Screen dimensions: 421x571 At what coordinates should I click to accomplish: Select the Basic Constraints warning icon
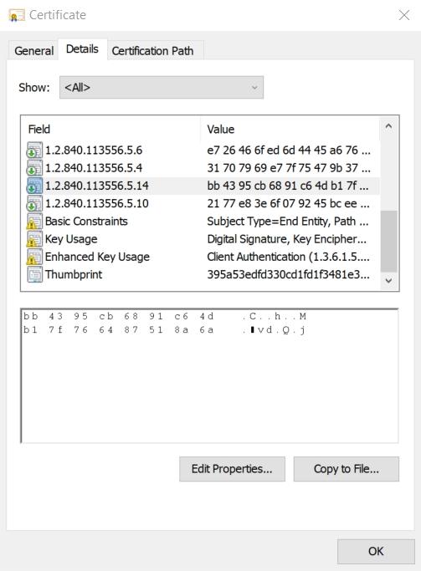[x=34, y=221]
